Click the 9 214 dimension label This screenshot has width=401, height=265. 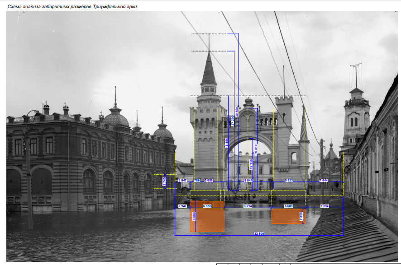tap(248, 206)
